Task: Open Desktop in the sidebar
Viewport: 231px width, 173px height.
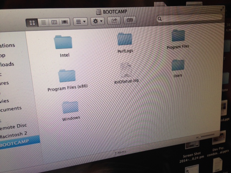Action: coord(3,56)
